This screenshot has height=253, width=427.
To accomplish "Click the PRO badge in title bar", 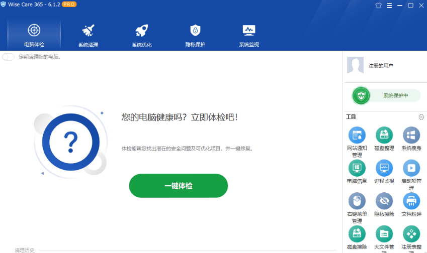I will (69, 5).
